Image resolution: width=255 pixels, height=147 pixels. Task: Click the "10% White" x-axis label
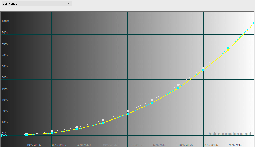(34, 145)
